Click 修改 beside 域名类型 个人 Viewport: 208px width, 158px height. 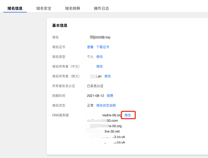coord(100,57)
